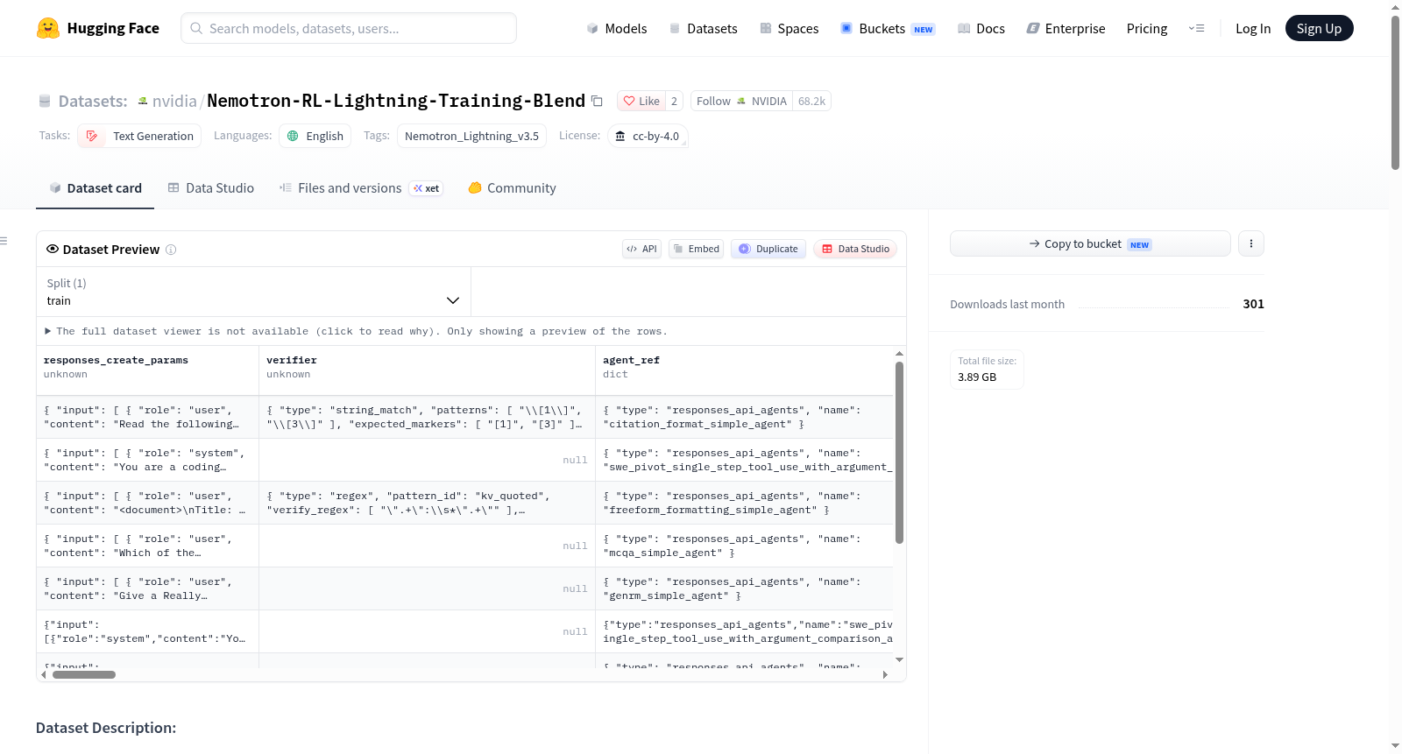1402x754 pixels.
Task: Click the table scroll right arrow
Action: (x=885, y=674)
